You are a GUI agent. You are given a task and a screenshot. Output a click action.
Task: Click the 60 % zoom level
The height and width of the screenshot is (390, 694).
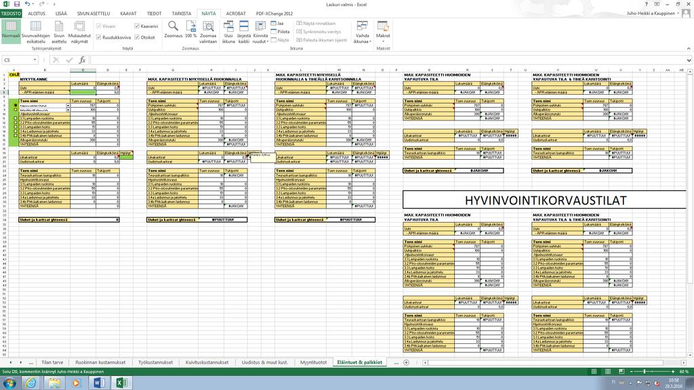684,372
